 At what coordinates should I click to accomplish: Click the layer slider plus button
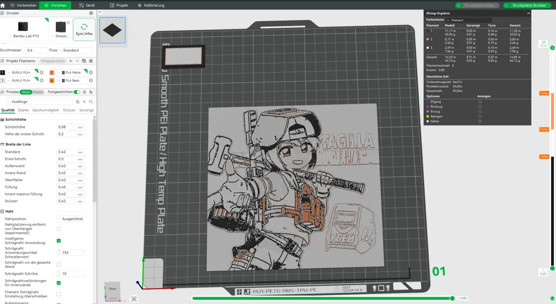553,48
